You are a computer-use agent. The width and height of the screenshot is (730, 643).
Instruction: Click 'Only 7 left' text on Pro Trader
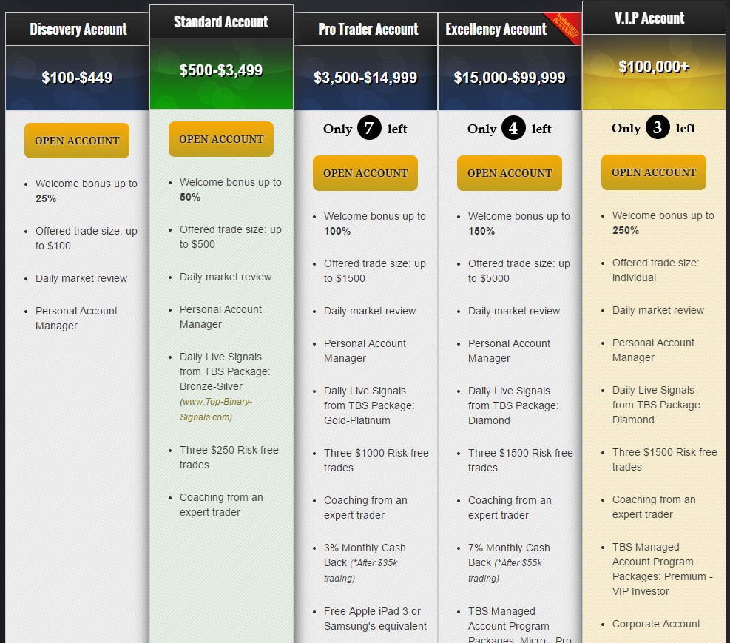(x=365, y=128)
